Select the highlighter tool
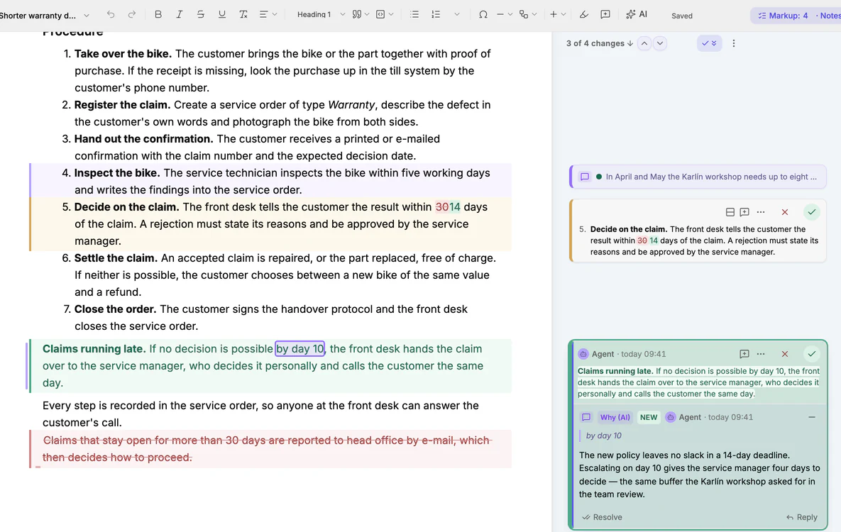The width and height of the screenshot is (841, 532). (x=583, y=14)
